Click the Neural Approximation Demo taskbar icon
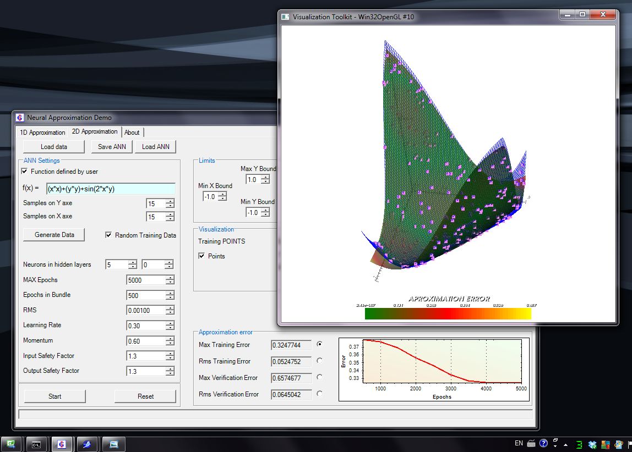 62,444
